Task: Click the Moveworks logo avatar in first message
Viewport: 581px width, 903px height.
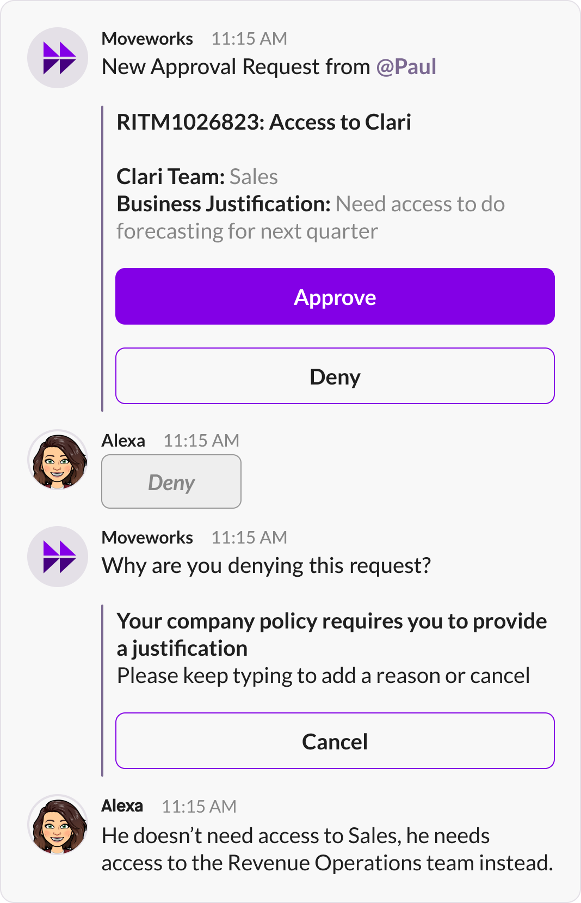Action: click(58, 58)
